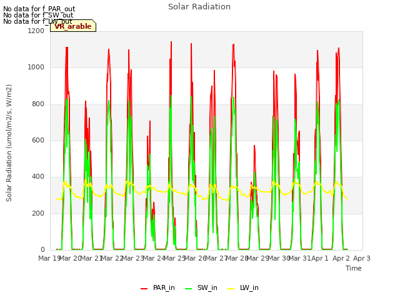Viewport: 400px width, 300px height.
Task: Click the yellow LW_in legend swatch
Action: click(231, 289)
